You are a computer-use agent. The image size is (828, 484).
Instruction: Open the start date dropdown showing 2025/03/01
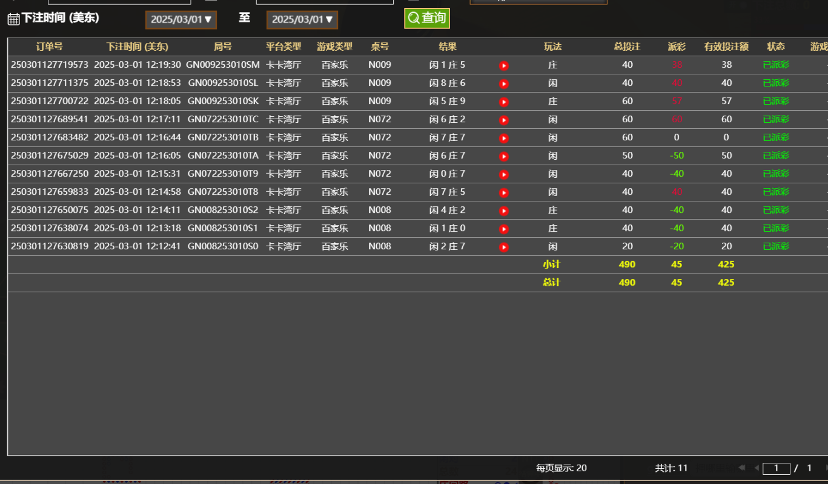pyautogui.click(x=180, y=19)
